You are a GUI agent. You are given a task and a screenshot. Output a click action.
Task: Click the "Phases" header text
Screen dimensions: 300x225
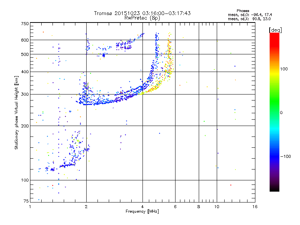point(243,11)
